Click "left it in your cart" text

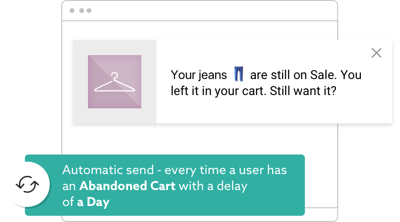pos(216,91)
